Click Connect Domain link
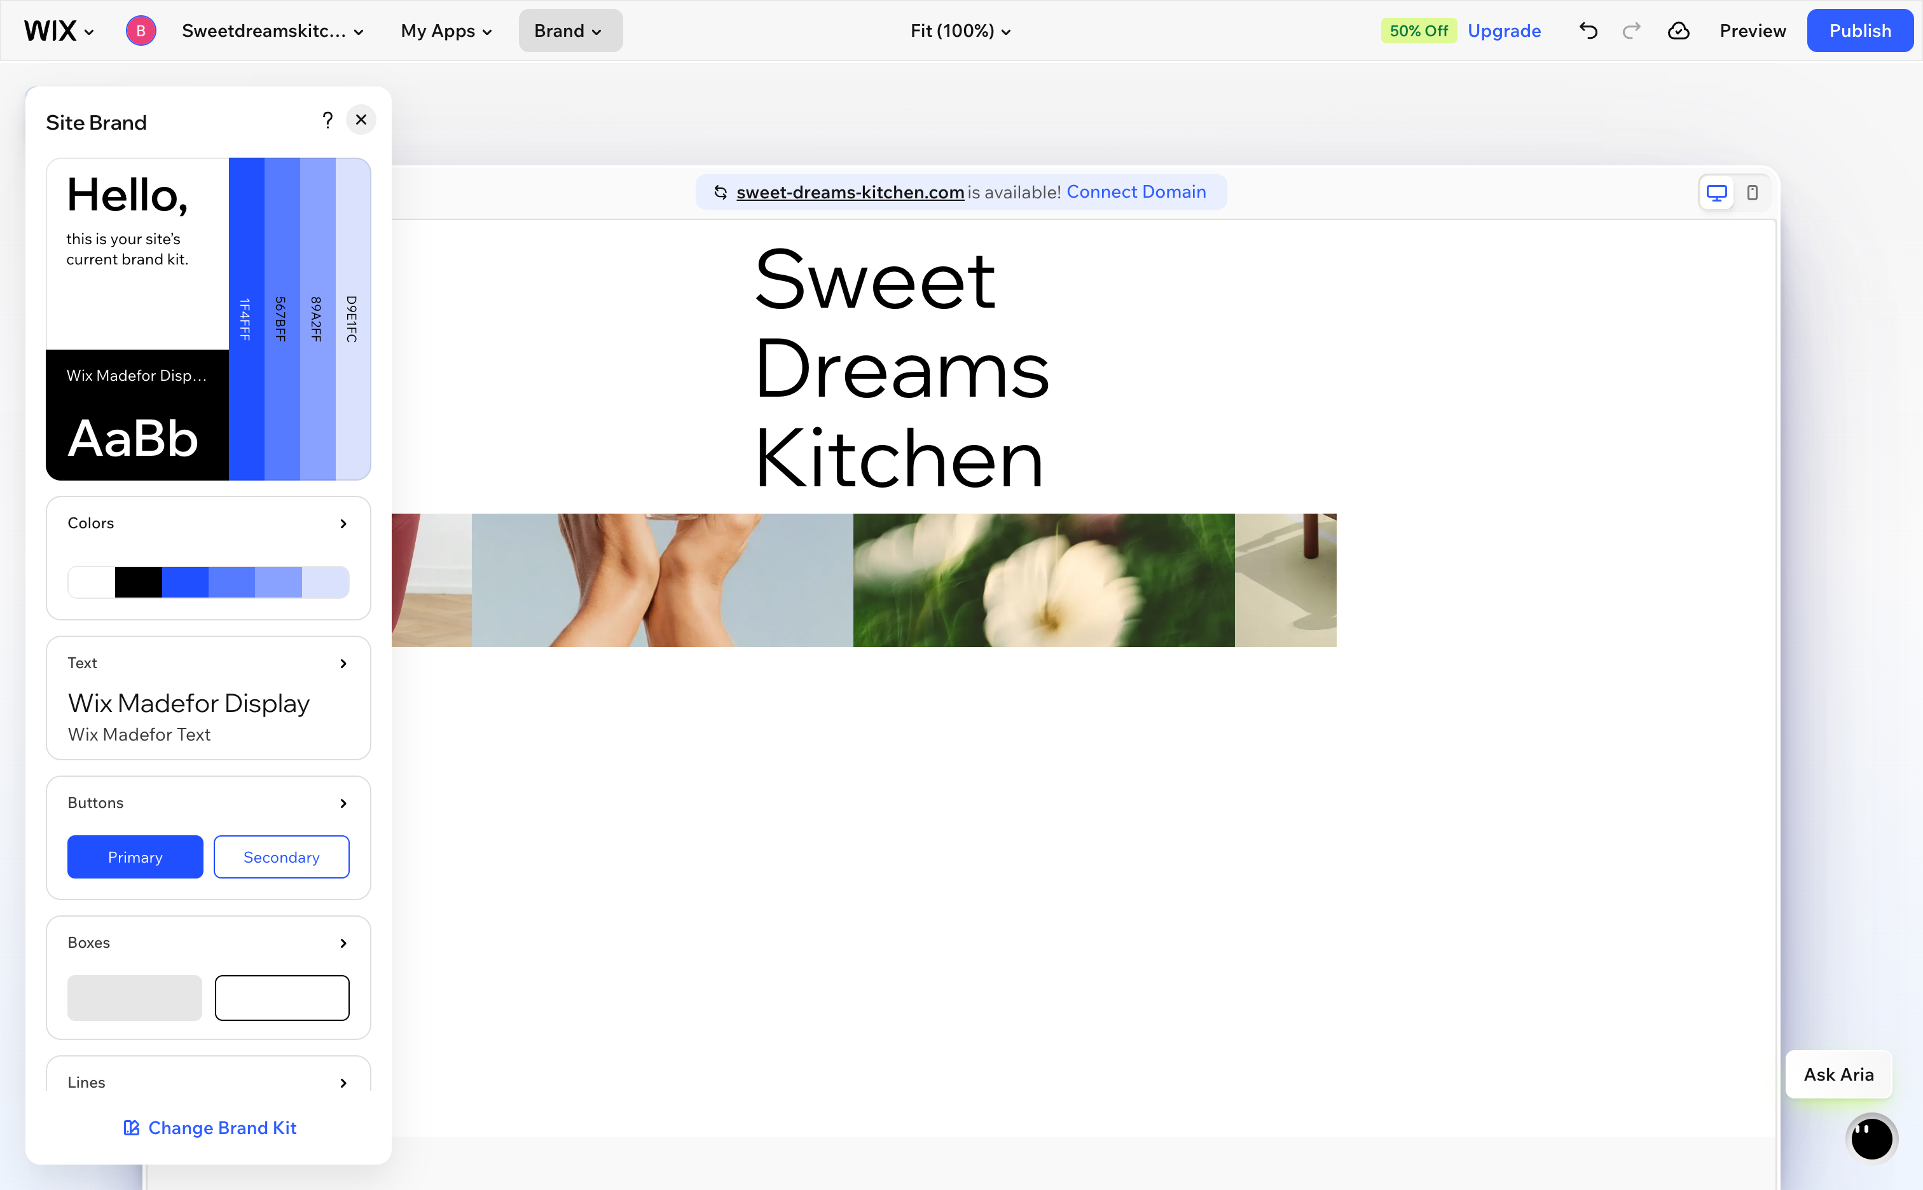The width and height of the screenshot is (1923, 1190). 1136,192
